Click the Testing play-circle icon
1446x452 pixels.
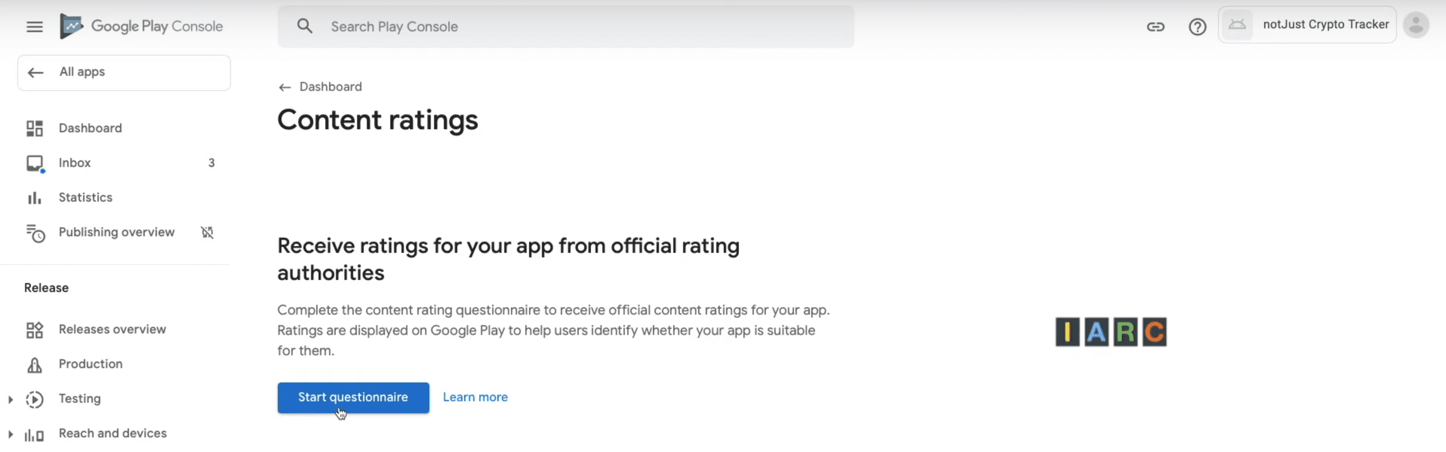click(35, 398)
